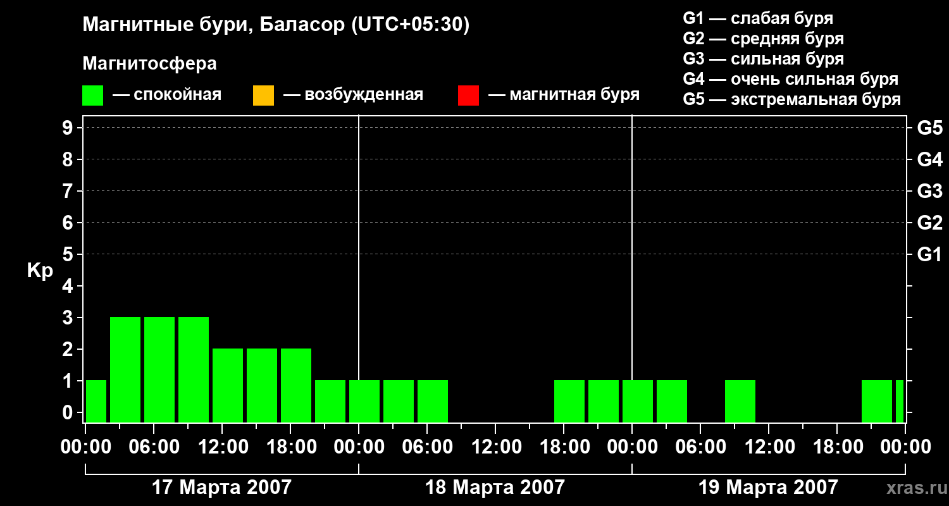Click the 'Kp' axis title

click(40, 270)
